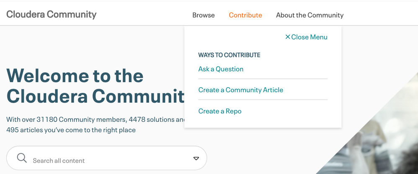Click the 'Welcome to the' headline line
418x174 pixels.
75,76
